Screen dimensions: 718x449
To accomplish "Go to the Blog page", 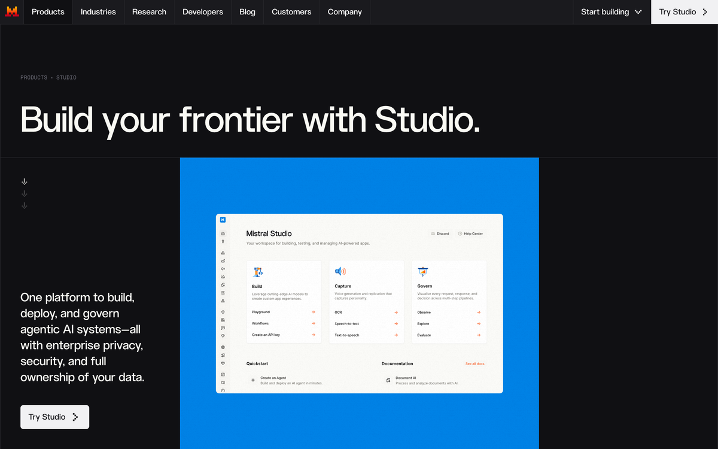I will pyautogui.click(x=247, y=12).
